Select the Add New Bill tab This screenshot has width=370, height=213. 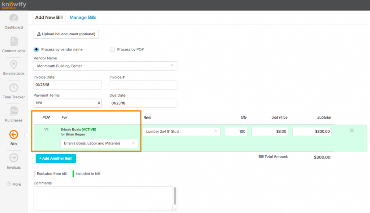49,17
